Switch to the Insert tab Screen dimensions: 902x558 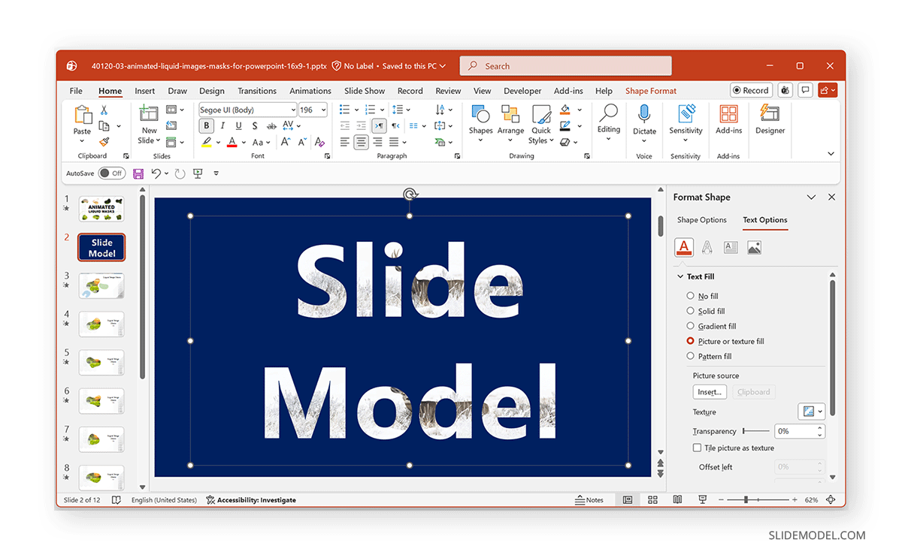pyautogui.click(x=144, y=91)
